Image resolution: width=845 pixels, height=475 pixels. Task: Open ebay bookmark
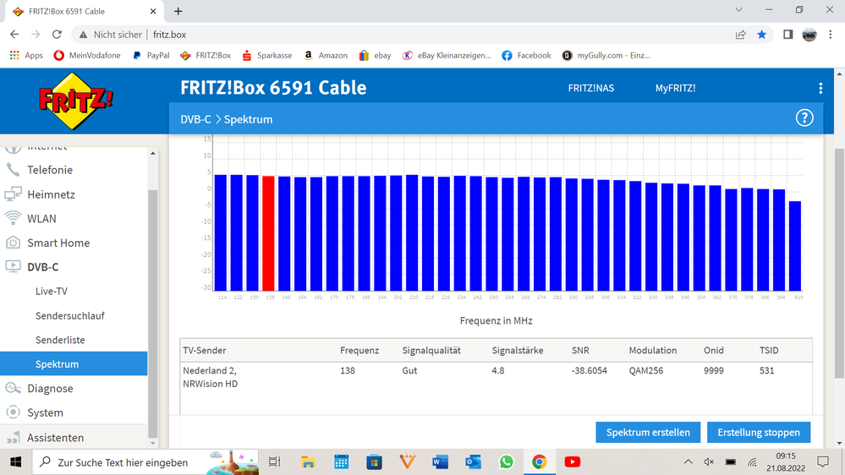tap(375, 56)
